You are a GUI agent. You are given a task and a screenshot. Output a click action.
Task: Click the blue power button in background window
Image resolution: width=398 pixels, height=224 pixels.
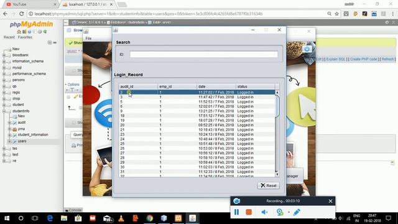click(307, 49)
